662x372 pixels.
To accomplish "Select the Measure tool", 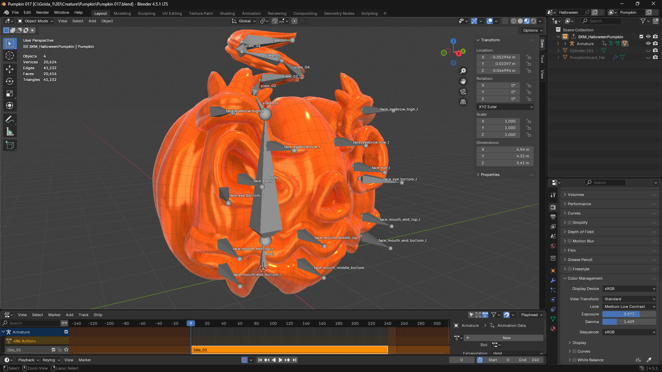I will click(10, 131).
